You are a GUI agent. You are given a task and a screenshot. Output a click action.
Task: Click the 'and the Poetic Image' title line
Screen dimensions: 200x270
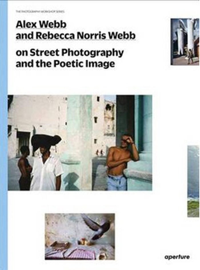pyautogui.click(x=65, y=64)
